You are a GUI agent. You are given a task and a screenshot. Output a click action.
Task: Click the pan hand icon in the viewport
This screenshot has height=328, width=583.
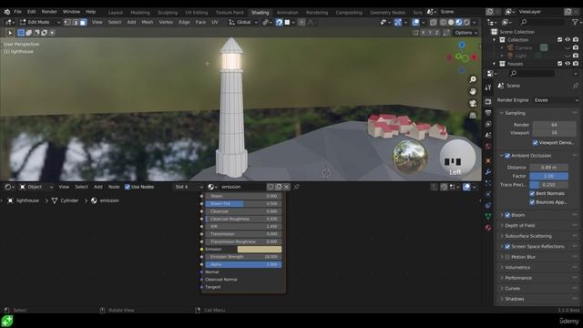tap(473, 91)
